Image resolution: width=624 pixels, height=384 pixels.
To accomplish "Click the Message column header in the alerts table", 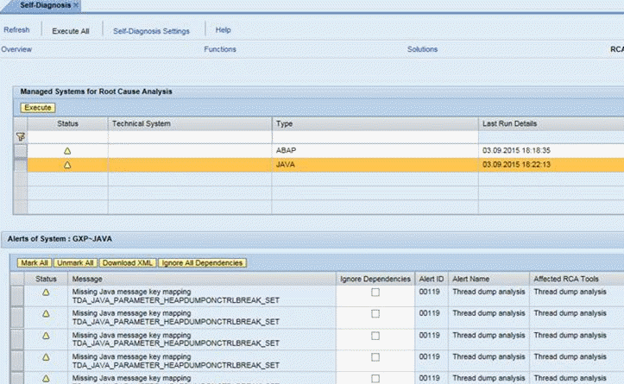I will click(x=202, y=279).
